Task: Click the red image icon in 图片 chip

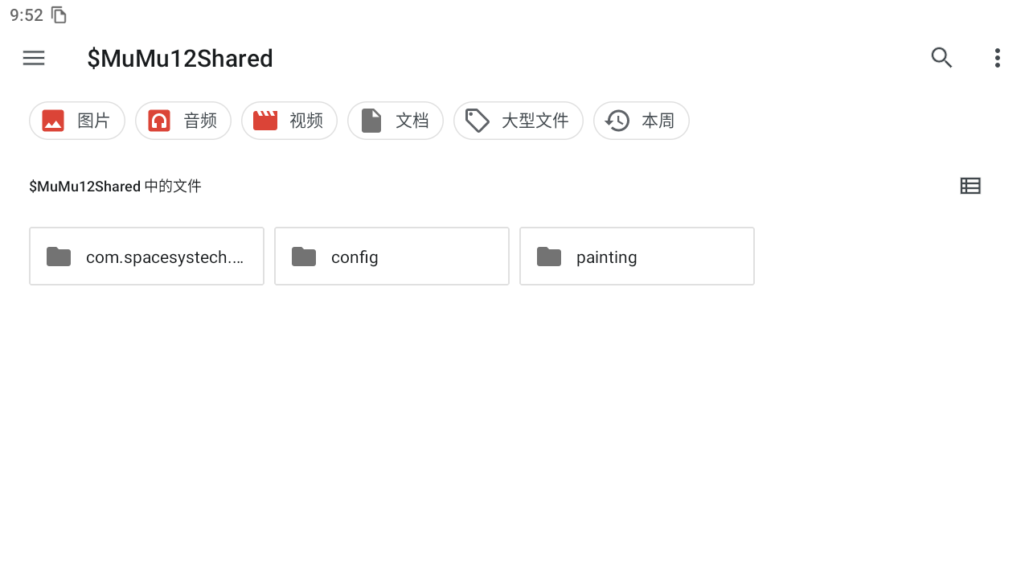Action: pos(53,121)
